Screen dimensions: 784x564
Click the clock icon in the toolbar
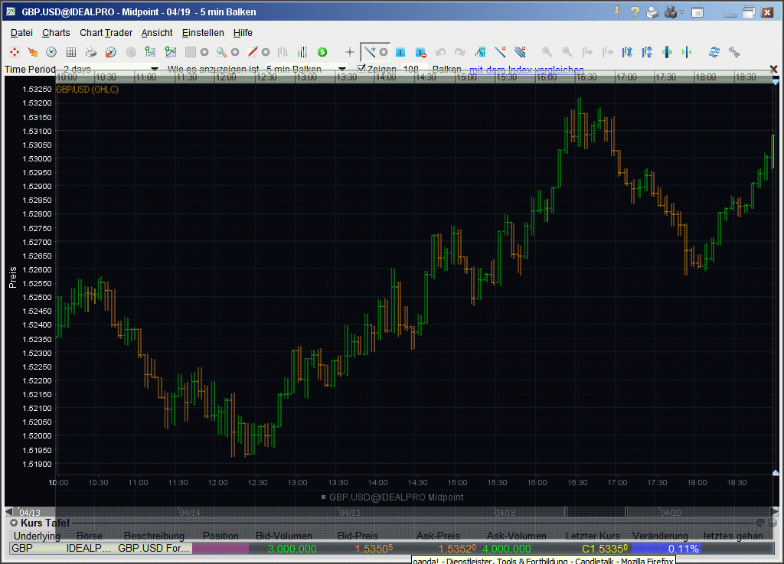click(x=51, y=52)
